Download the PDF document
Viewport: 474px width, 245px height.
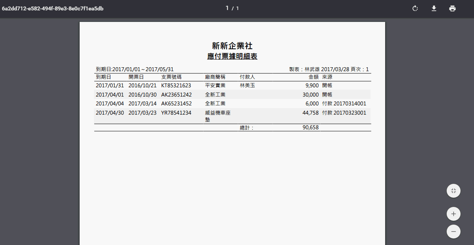[x=434, y=8]
